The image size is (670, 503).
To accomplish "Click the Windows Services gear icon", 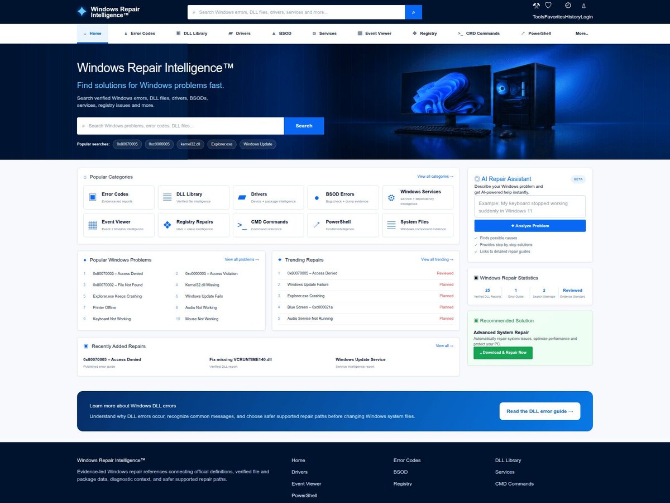I will tap(391, 198).
